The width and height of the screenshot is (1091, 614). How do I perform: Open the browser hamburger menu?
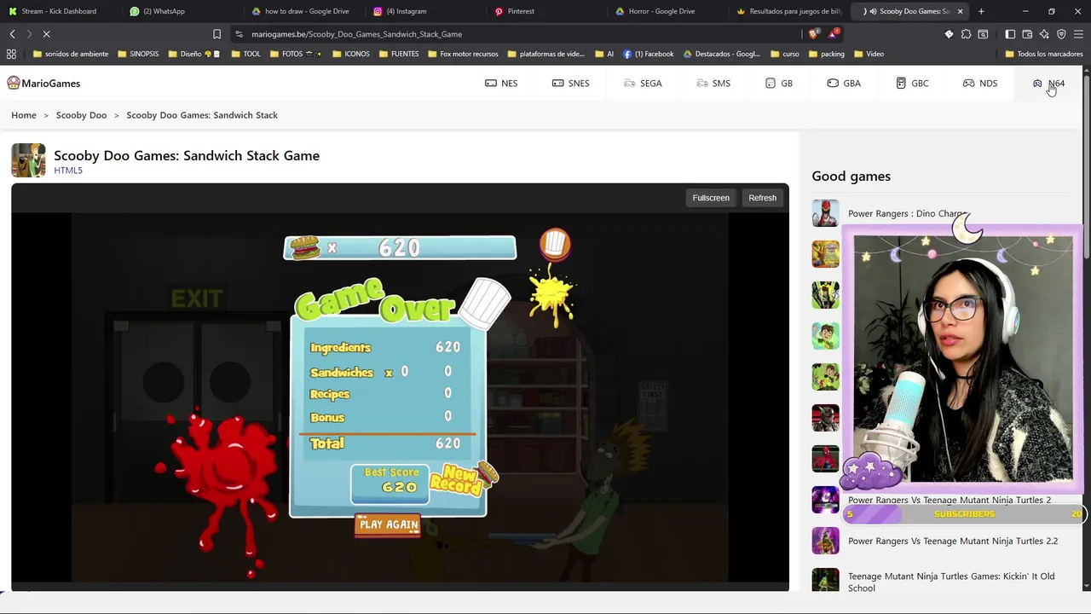(x=1078, y=34)
